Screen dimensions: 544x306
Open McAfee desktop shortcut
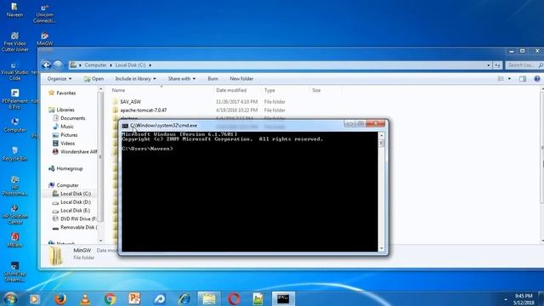[14, 240]
